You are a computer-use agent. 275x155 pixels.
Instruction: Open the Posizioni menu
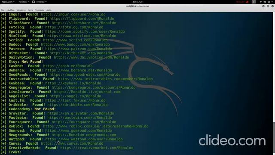24,2
